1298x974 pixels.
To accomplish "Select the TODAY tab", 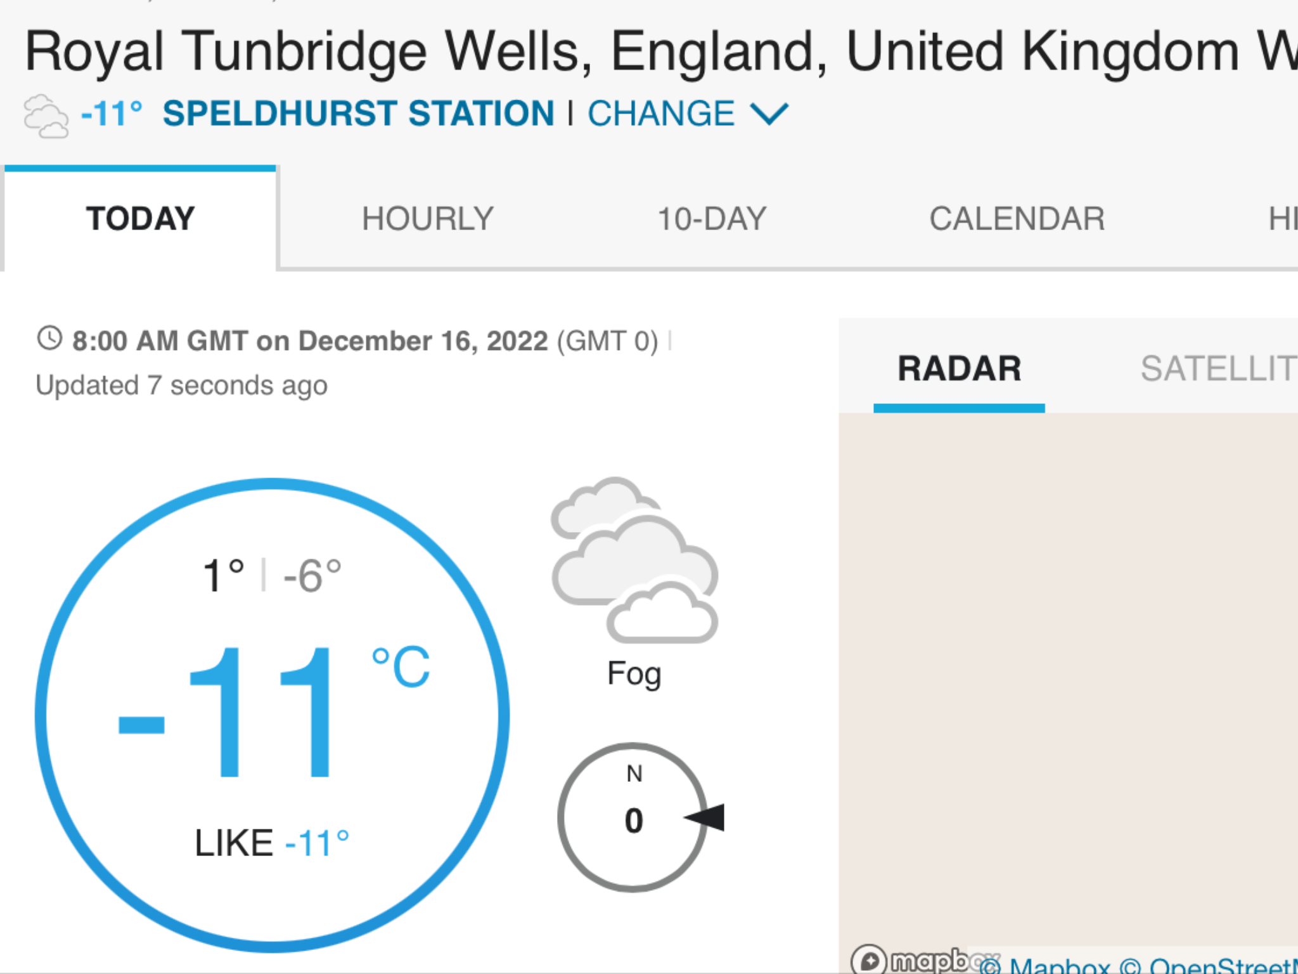I will [x=141, y=219].
